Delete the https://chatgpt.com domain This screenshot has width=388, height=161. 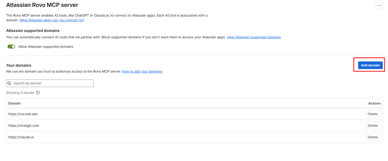click(x=372, y=125)
